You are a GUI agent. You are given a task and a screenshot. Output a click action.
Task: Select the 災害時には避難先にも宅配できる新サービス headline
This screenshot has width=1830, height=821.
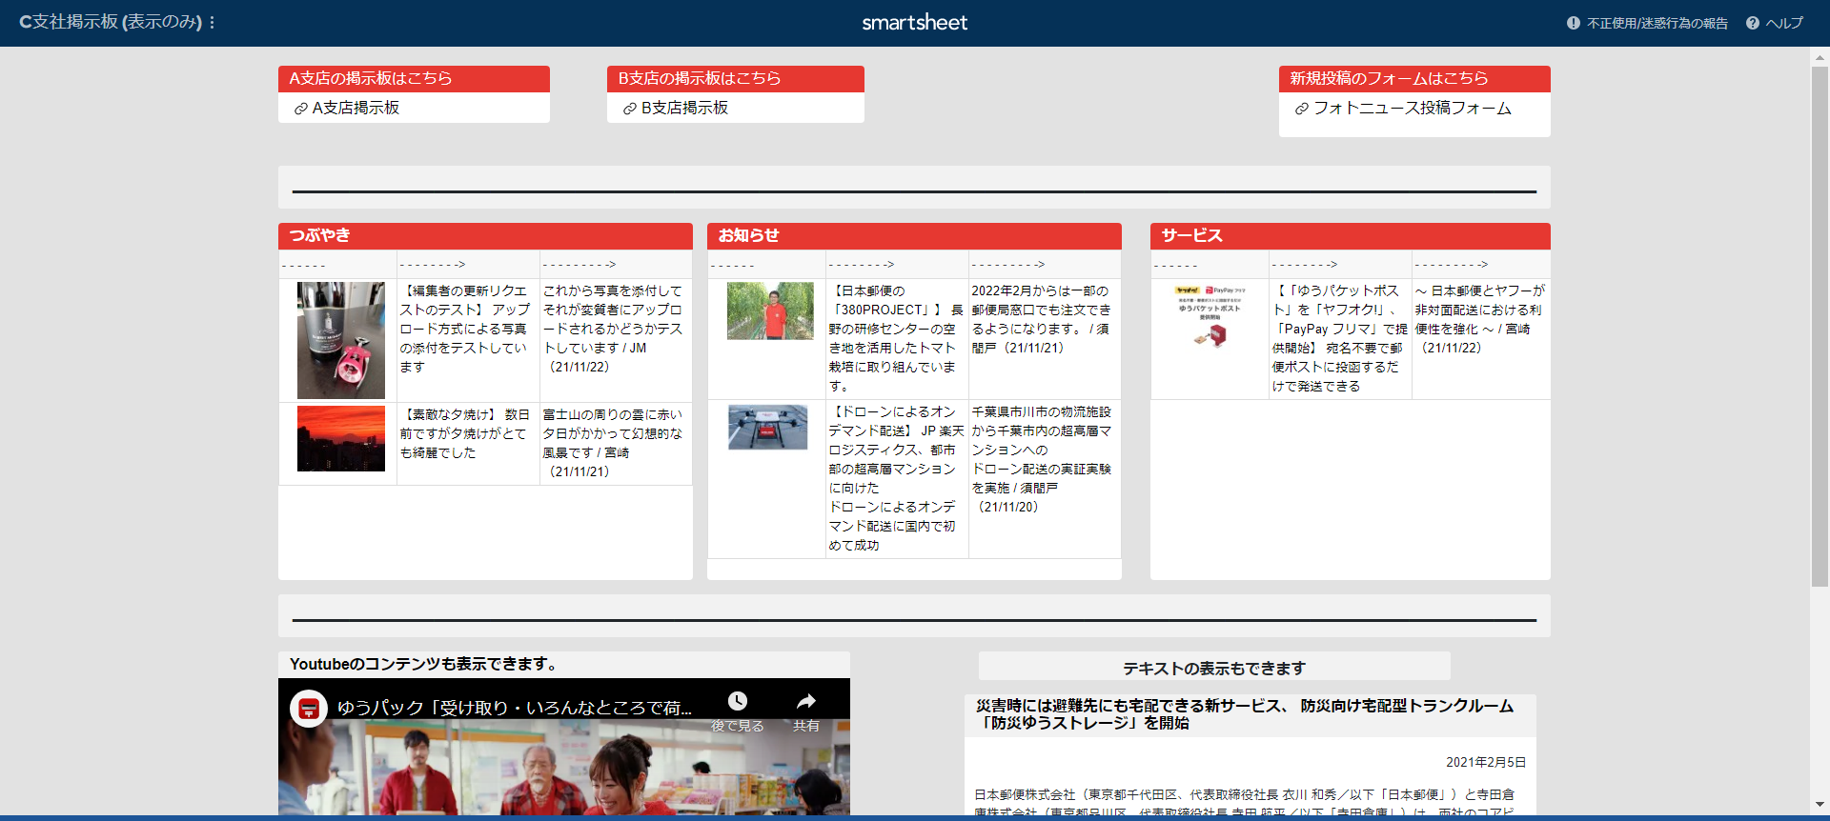point(1245,714)
